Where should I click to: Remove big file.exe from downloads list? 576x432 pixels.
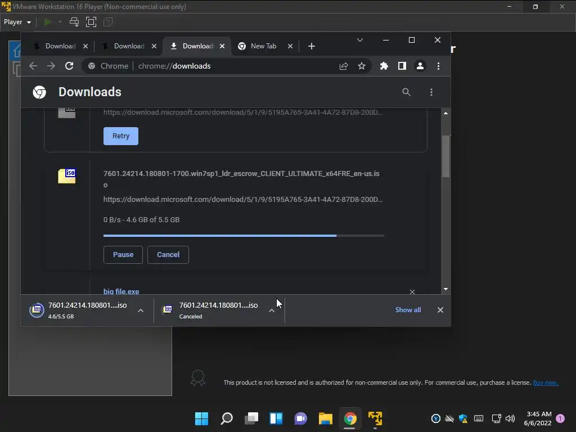click(x=412, y=292)
